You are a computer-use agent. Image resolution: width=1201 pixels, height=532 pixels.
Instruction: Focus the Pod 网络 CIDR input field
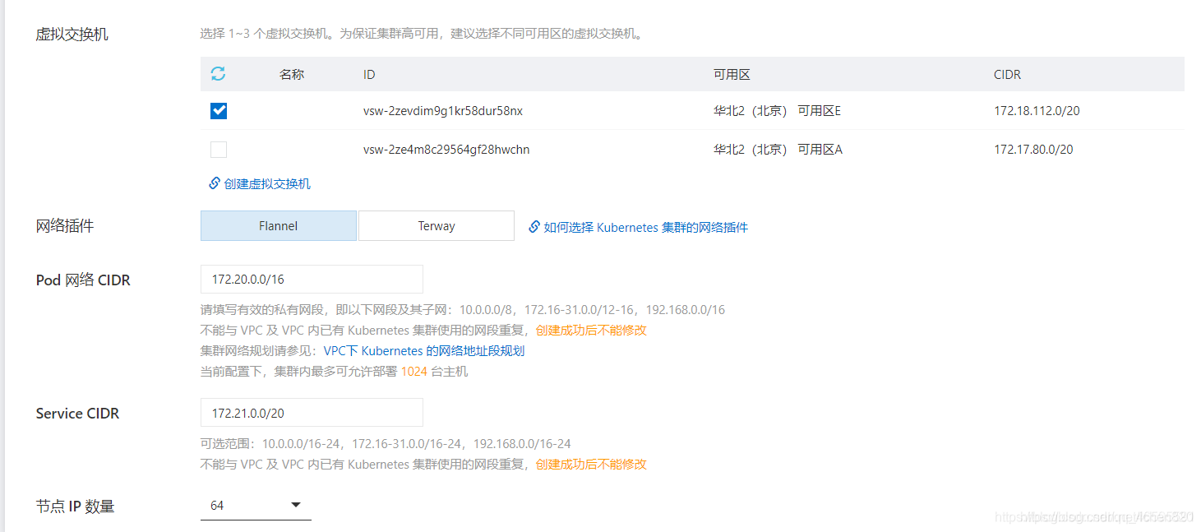pos(312,279)
